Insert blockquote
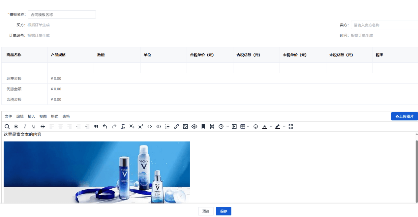The height and width of the screenshot is (217, 418). pyautogui.click(x=96, y=126)
